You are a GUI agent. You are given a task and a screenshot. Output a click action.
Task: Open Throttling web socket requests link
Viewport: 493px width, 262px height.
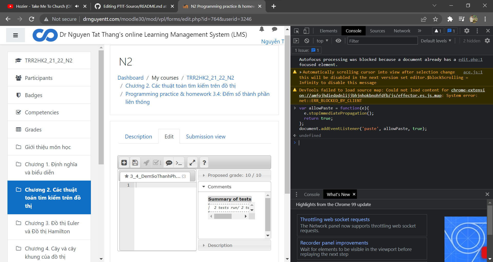click(335, 219)
